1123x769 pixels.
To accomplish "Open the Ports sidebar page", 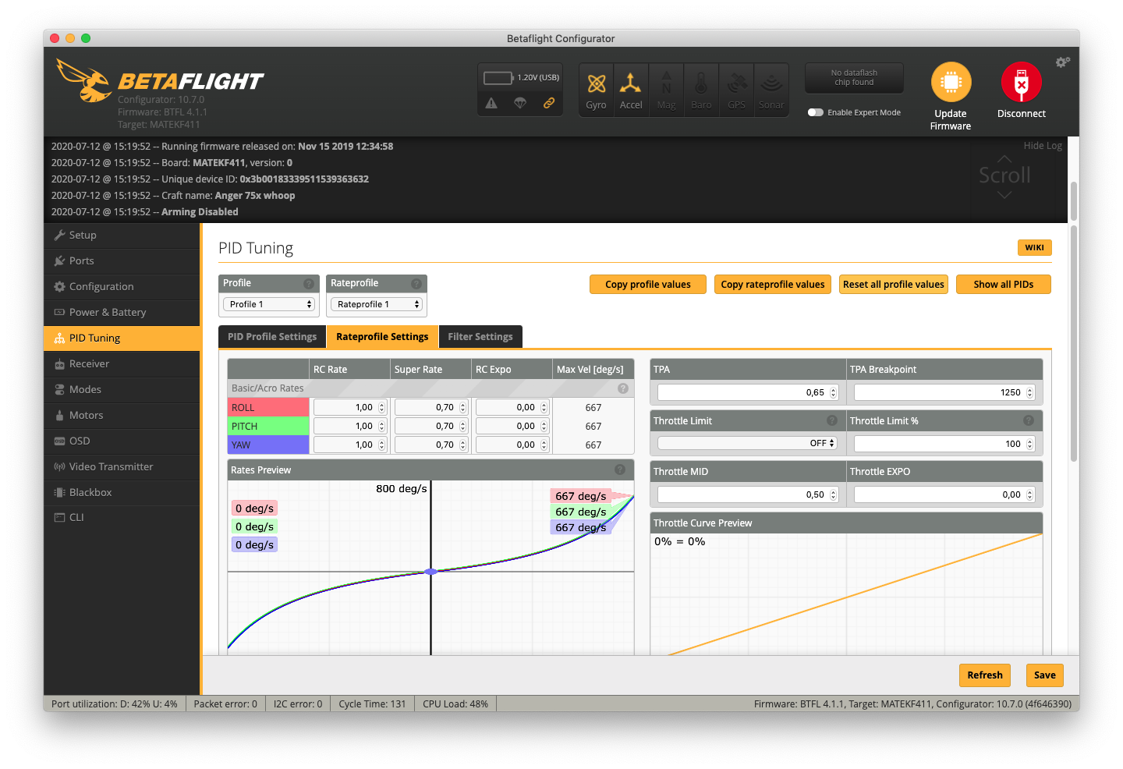I will (122, 261).
